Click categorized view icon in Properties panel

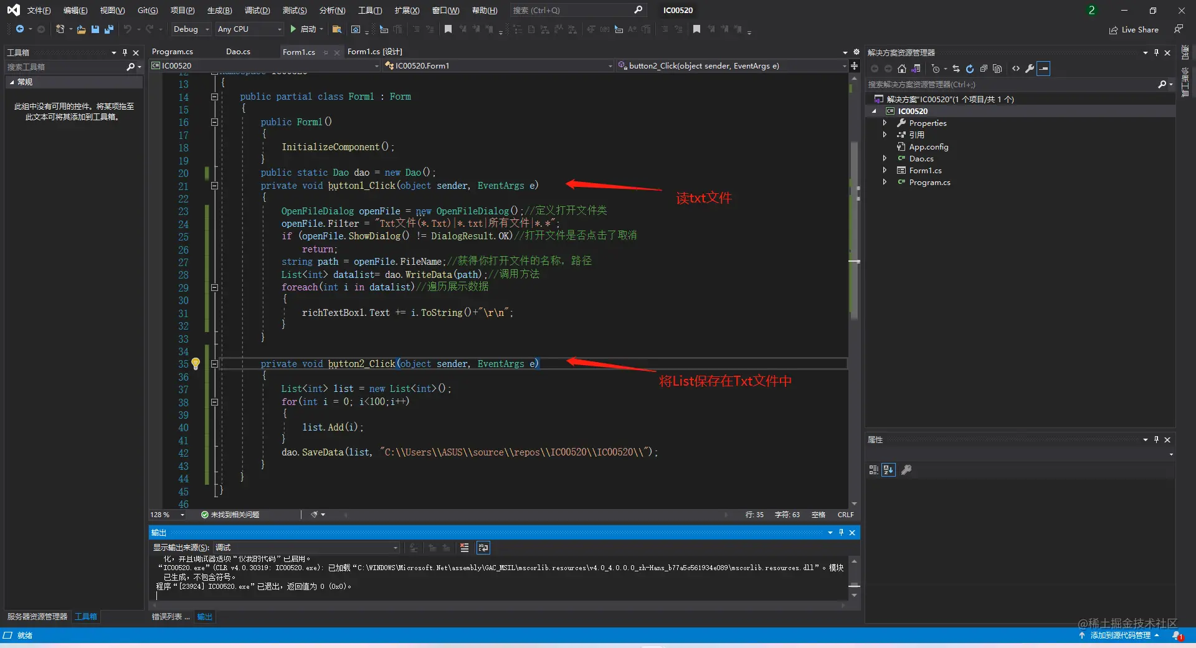(874, 470)
